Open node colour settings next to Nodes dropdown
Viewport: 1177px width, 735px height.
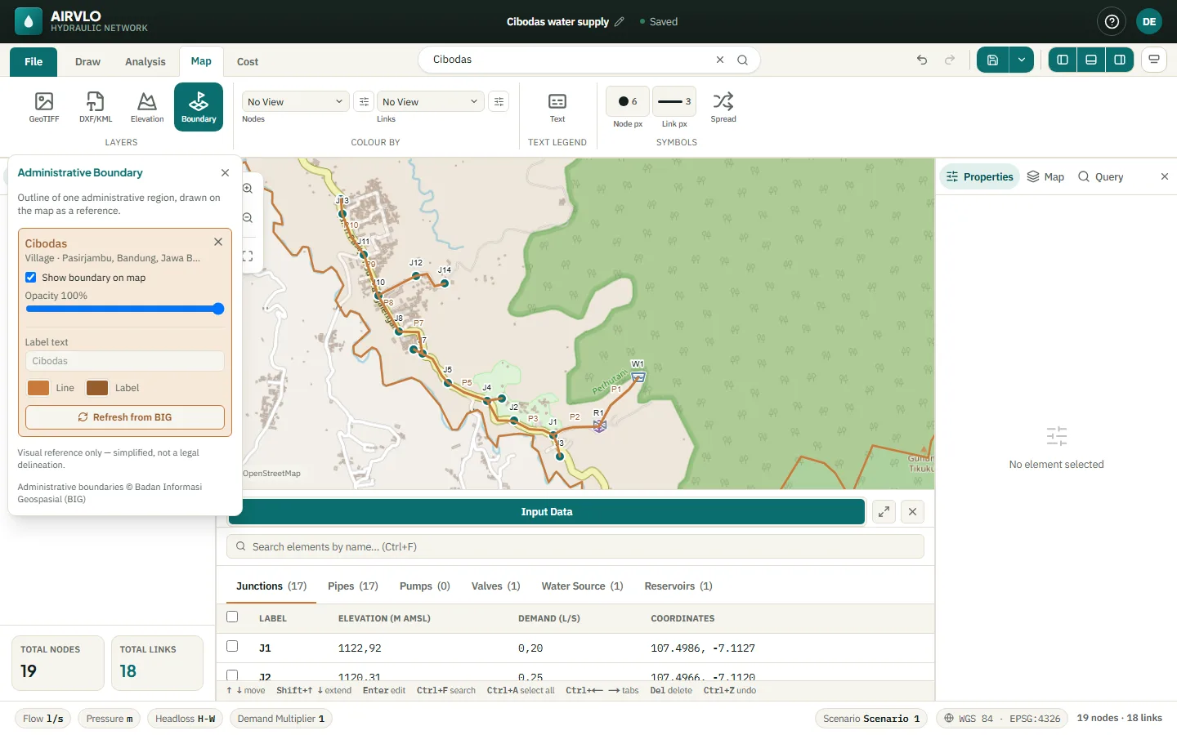tap(364, 101)
